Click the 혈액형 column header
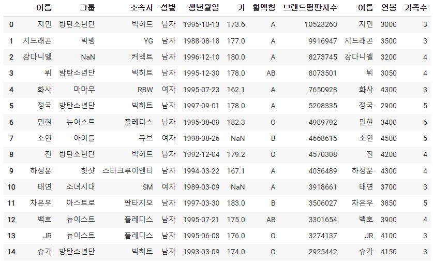Viewport: 433px width, 261px height. coord(264,7)
